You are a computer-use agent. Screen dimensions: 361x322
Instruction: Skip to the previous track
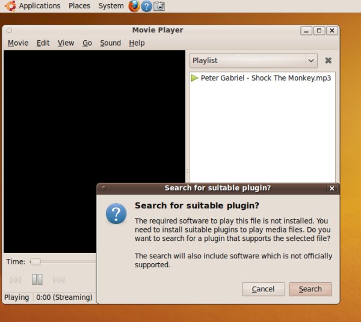(16, 280)
